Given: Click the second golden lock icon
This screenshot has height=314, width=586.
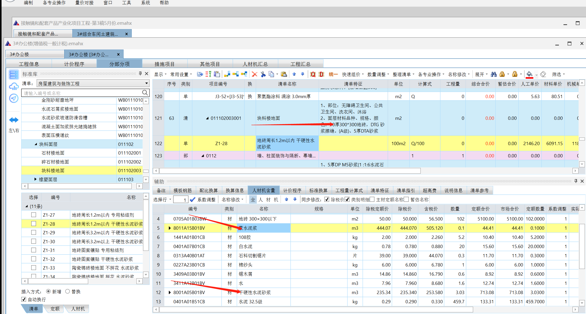Looking at the screenshot, I should (515, 74).
